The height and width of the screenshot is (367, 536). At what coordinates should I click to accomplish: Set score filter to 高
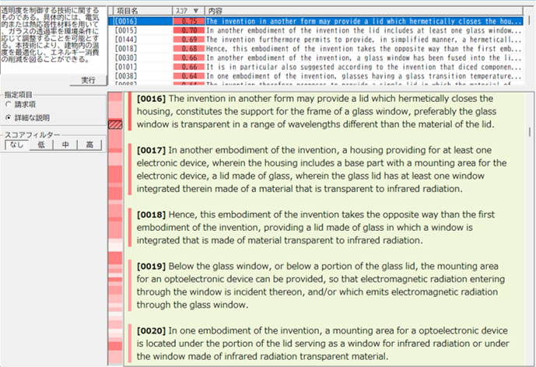(x=90, y=145)
